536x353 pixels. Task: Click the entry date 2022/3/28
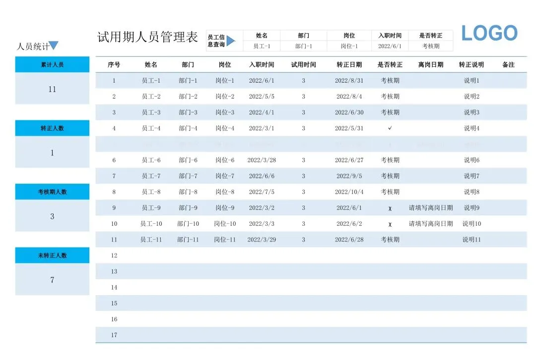point(262,160)
